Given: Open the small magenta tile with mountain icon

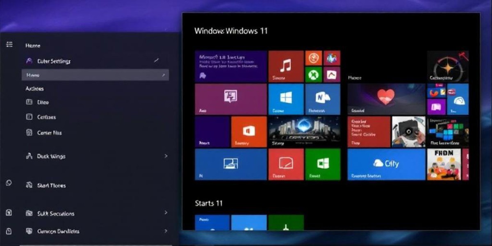Looking at the screenshot, I should click(x=332, y=75).
